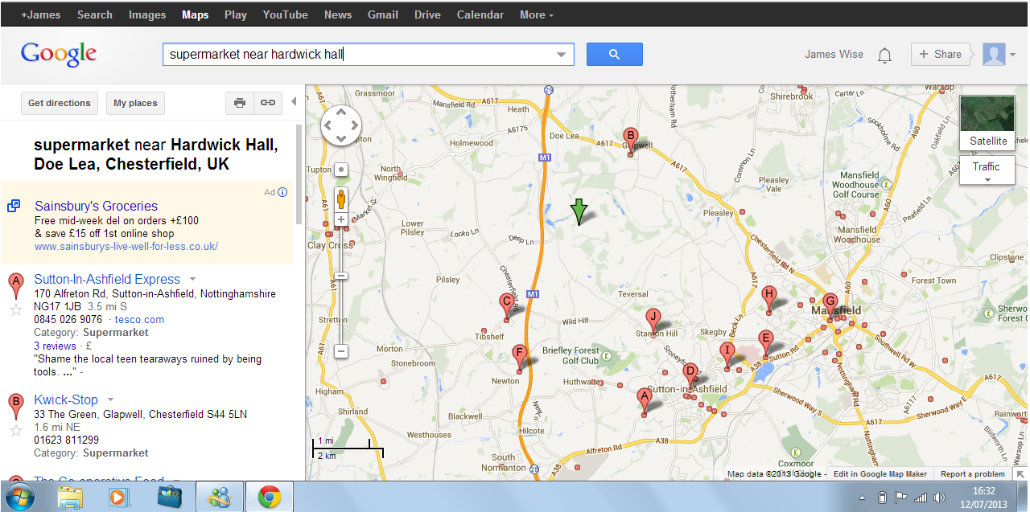Open the Windows Start button
The image size is (1030, 512).
click(x=20, y=497)
